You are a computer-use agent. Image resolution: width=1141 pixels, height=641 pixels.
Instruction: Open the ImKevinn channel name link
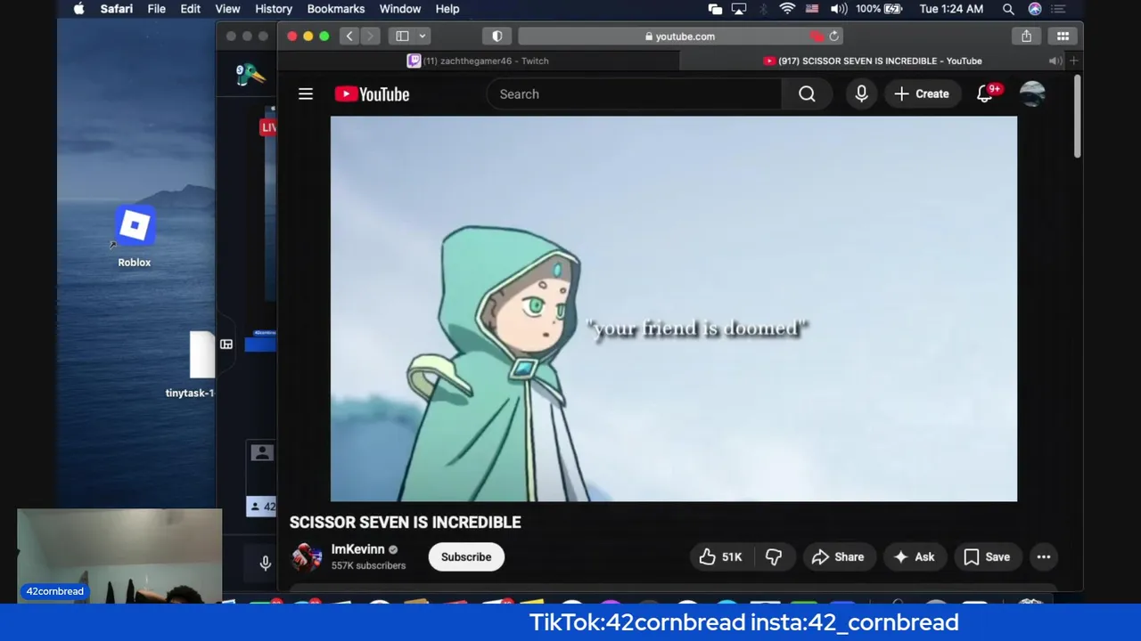click(x=357, y=549)
